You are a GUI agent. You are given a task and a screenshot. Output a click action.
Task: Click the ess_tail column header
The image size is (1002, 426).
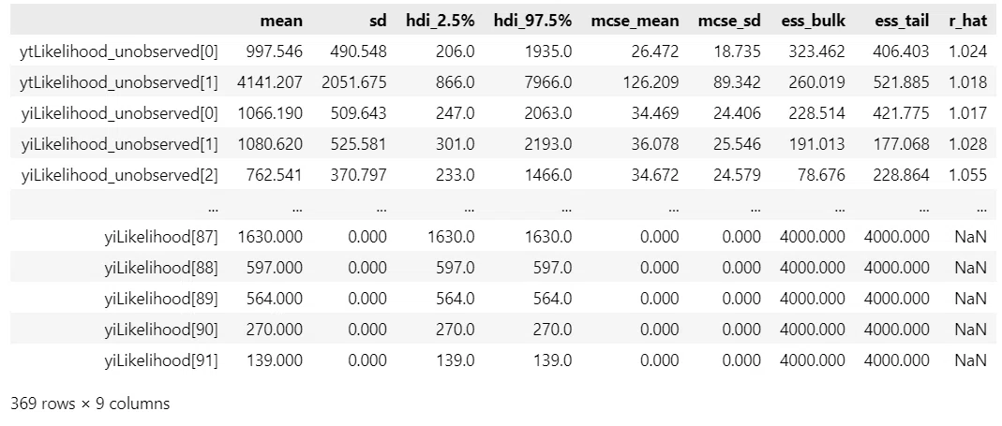tap(902, 21)
